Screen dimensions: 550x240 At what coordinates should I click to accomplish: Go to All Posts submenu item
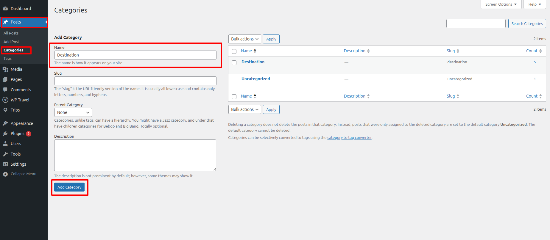(x=11, y=33)
